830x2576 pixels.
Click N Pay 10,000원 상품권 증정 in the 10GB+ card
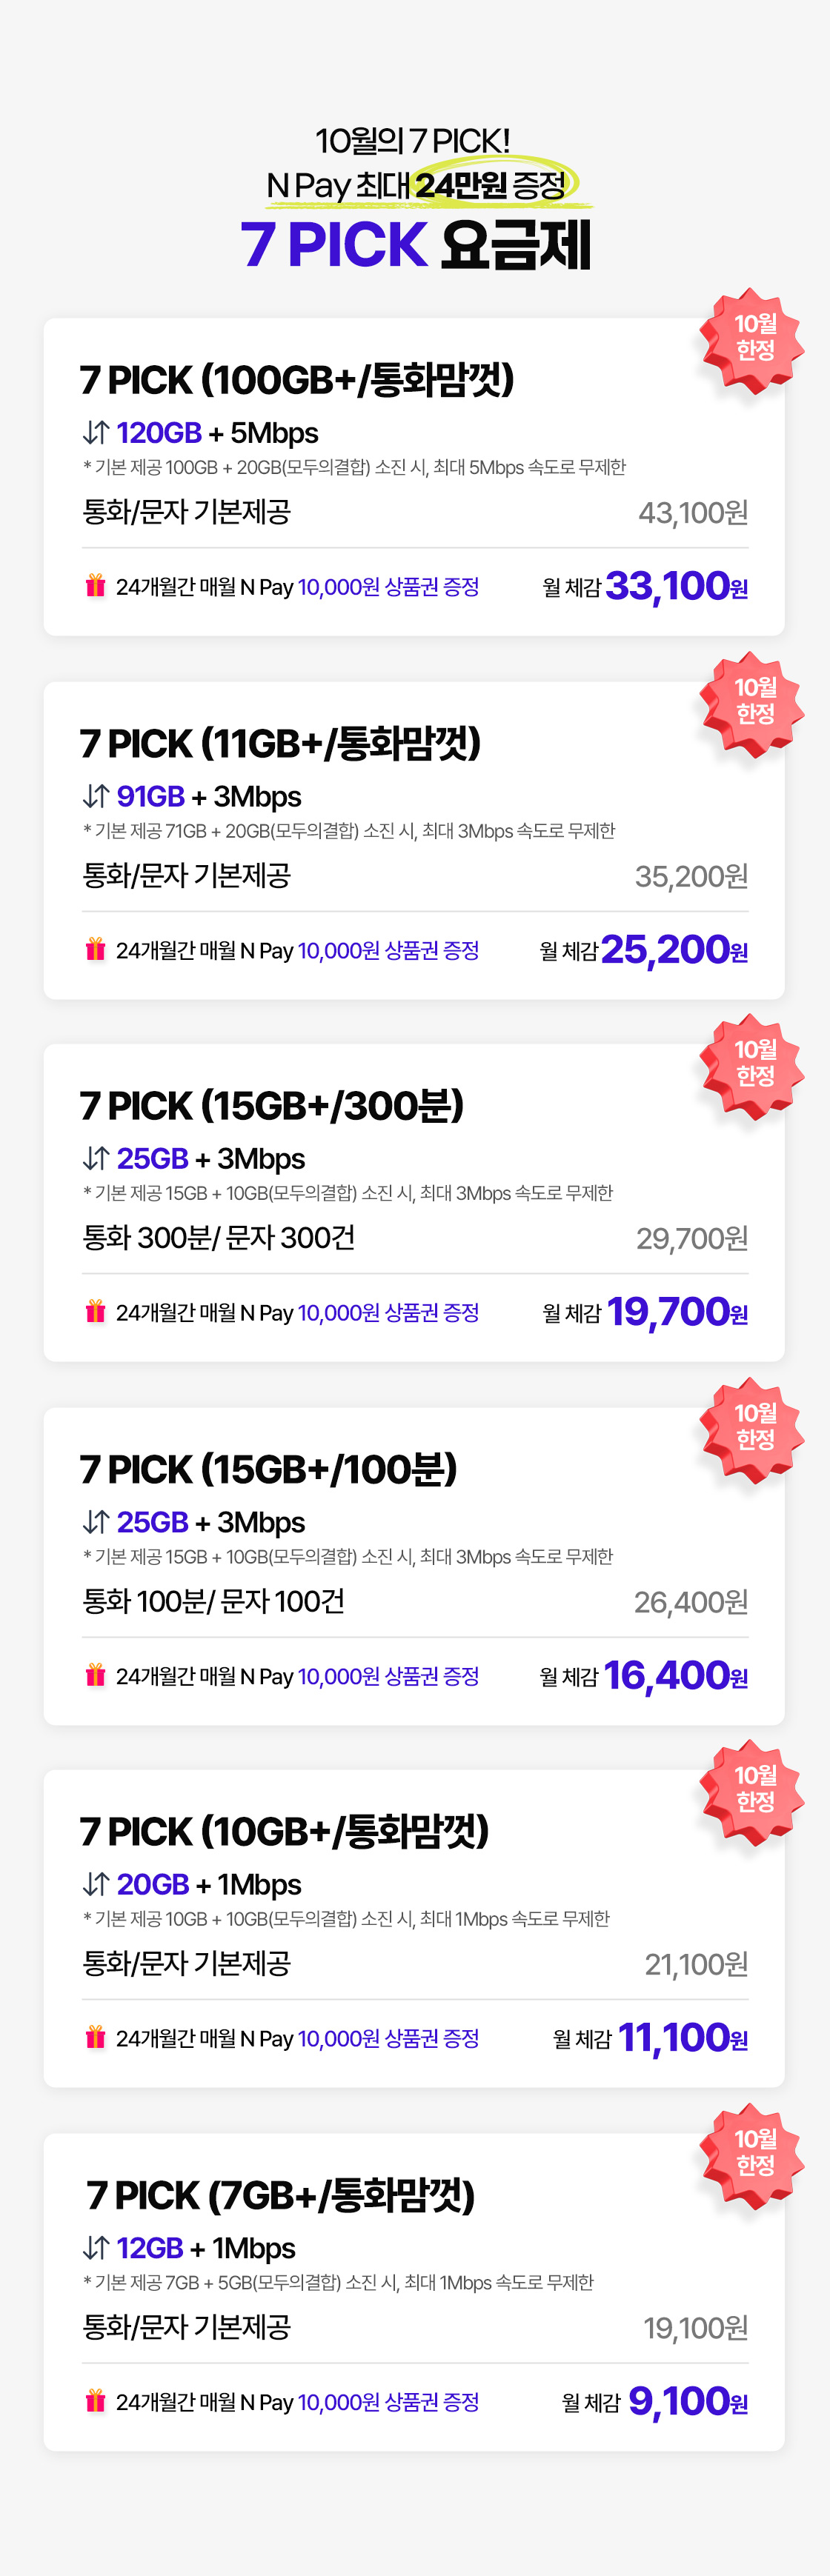pos(388,2038)
